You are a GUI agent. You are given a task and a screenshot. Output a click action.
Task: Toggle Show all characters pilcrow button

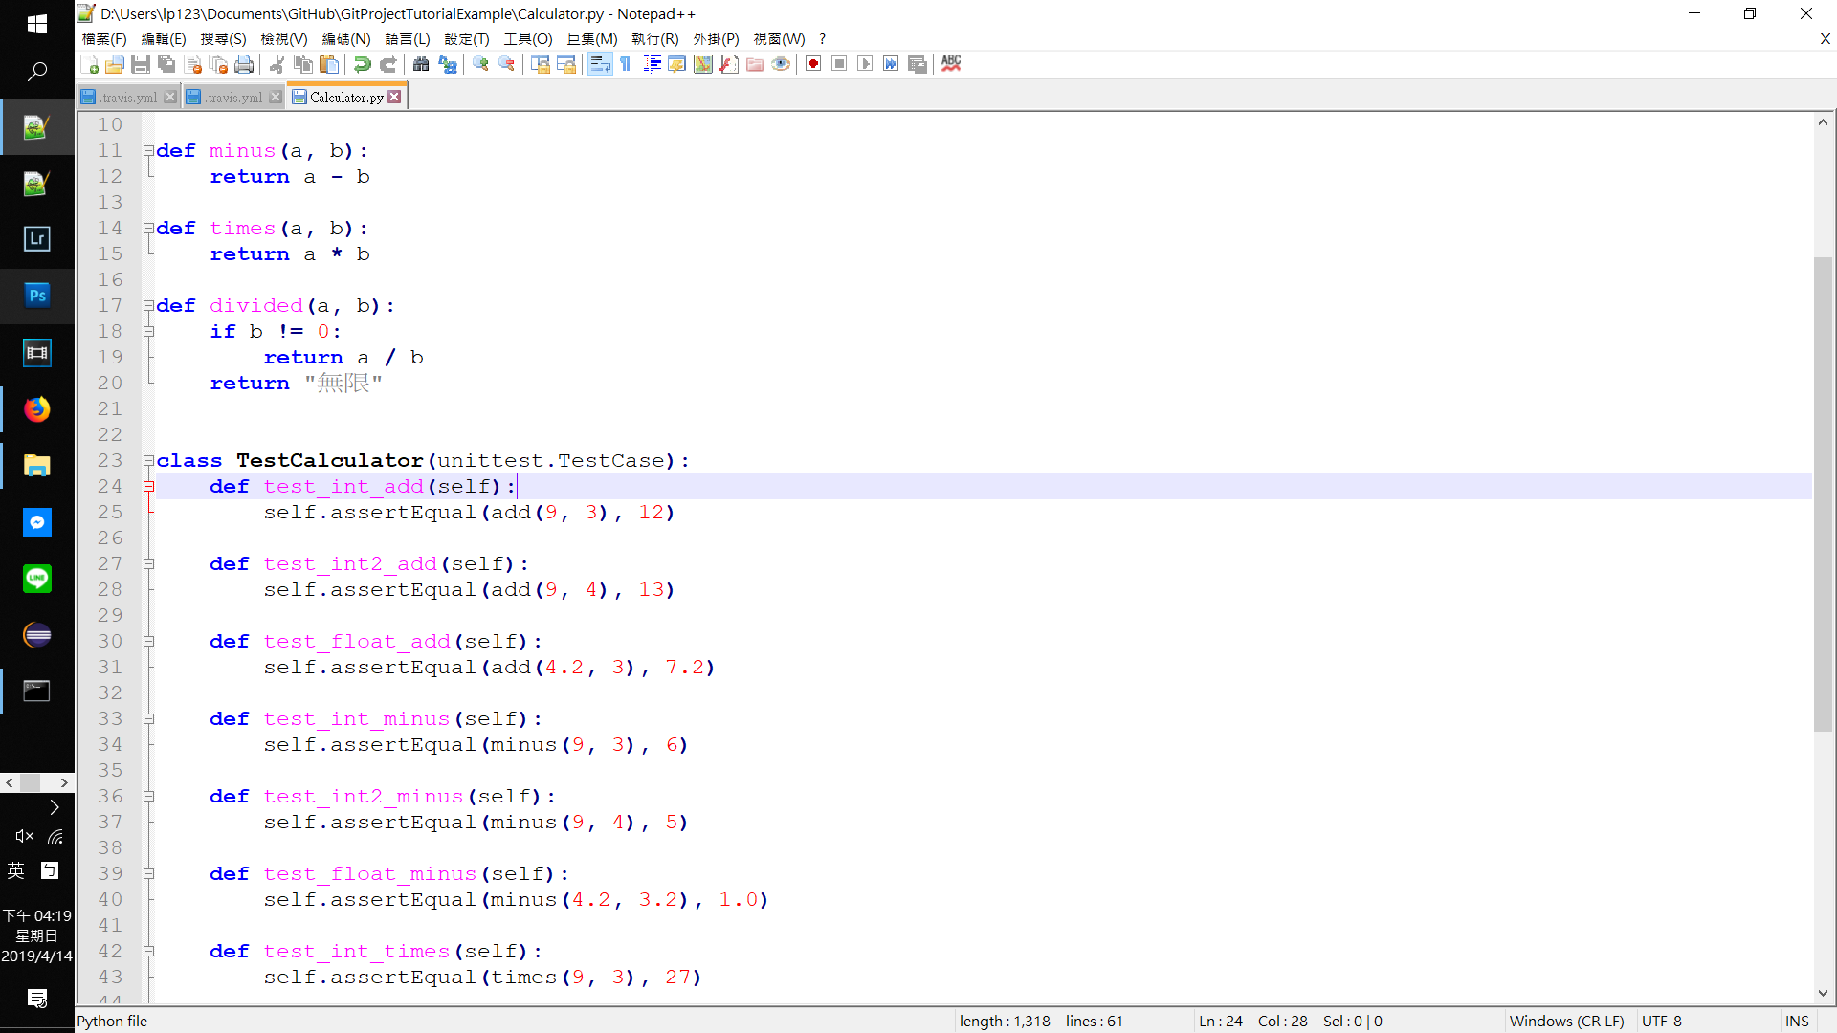coord(626,64)
